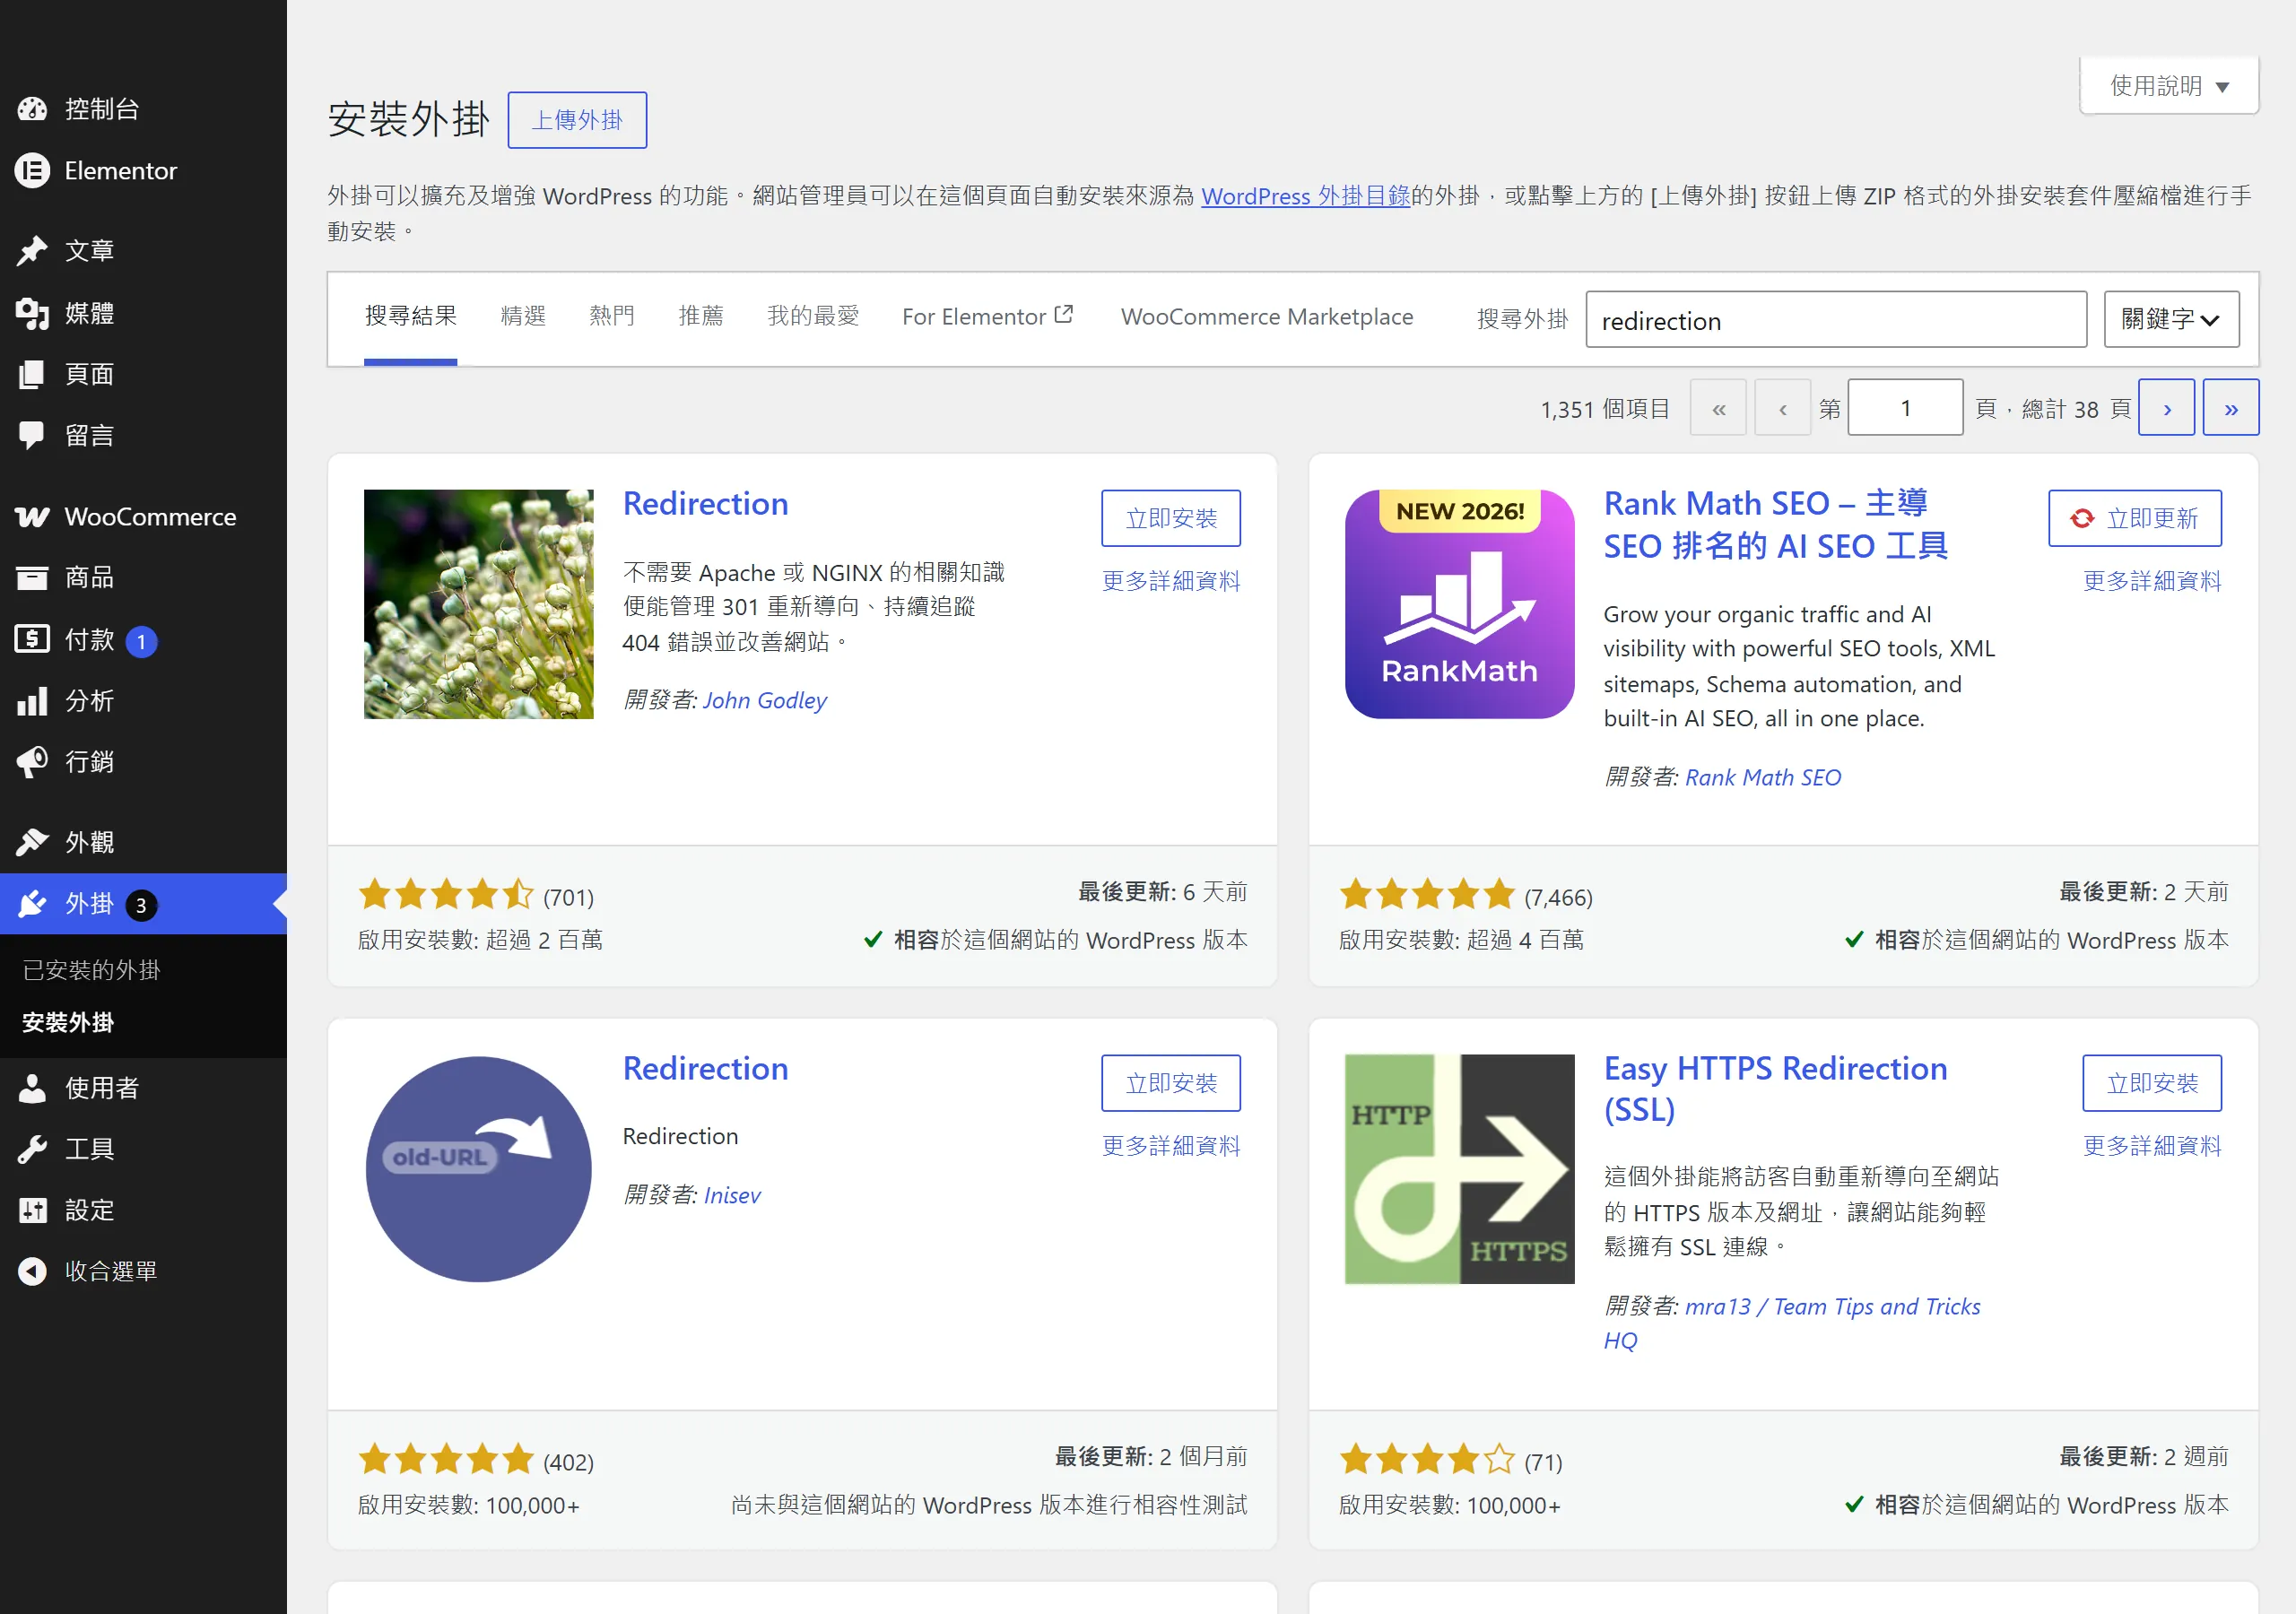The height and width of the screenshot is (1614, 2296).
Task: Switch to the 熱門 tab
Action: pyautogui.click(x=612, y=316)
